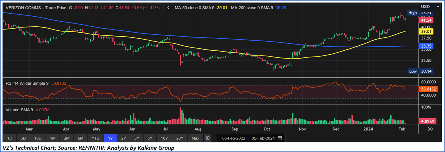
Task: Select the YTD time range
Action: [95, 138]
